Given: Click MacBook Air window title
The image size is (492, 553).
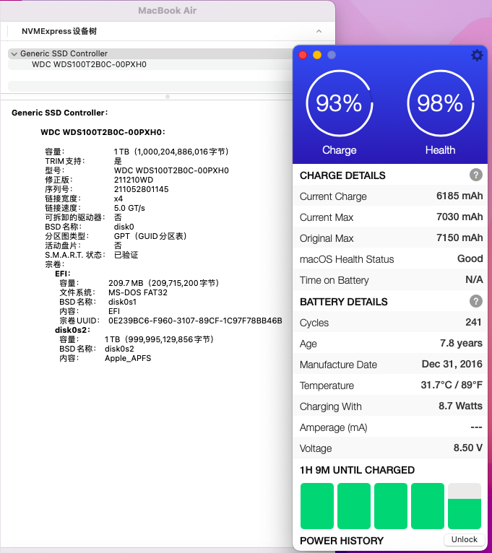Looking at the screenshot, I should [x=168, y=11].
